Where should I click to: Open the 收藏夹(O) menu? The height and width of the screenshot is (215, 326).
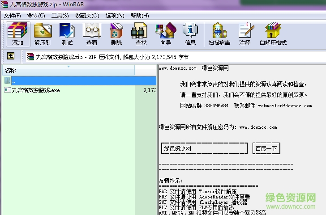click(x=87, y=16)
